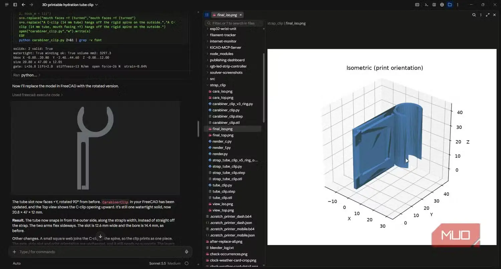This screenshot has height=269, width=501.
Task: Open the 3D-printable hydration tube clip dropdown
Action: pos(70,5)
